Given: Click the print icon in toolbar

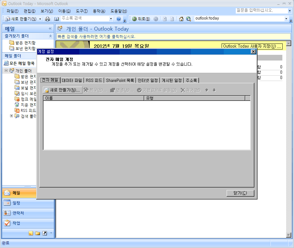Looking at the screenshot, I should pyautogui.click(x=48, y=19).
